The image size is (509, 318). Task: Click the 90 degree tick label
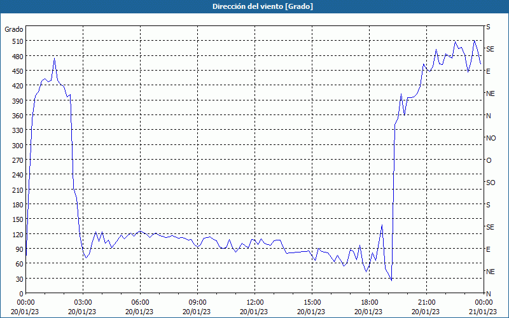pos(20,249)
